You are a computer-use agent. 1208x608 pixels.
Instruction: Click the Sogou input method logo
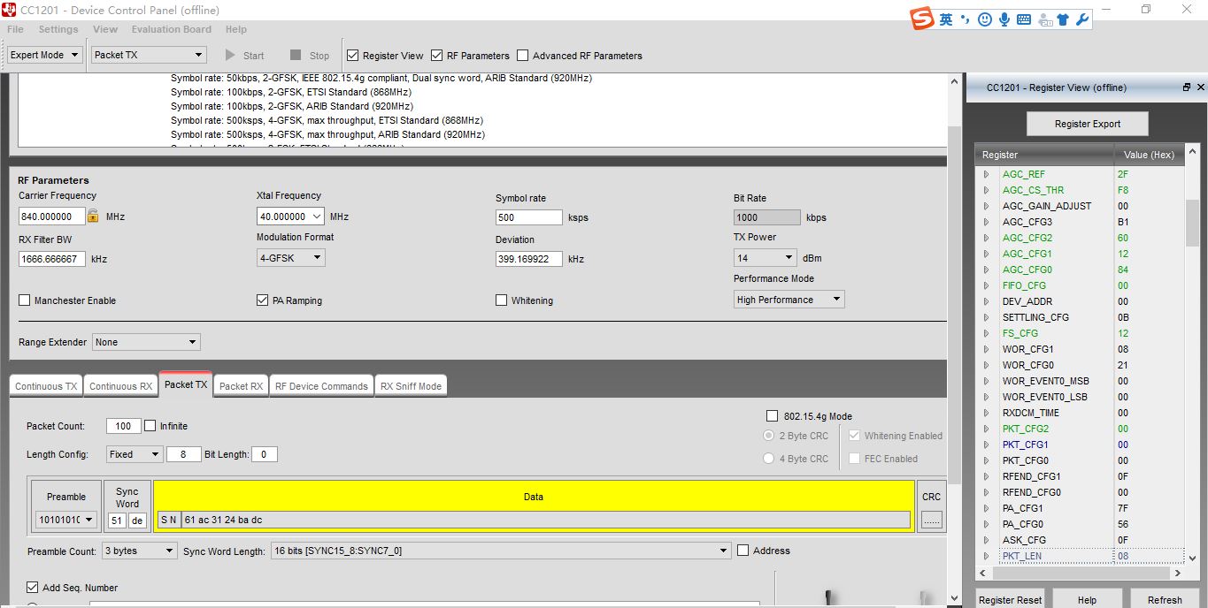pyautogui.click(x=923, y=19)
